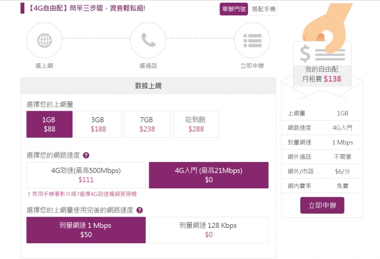Click the phone icon for 選通話 step
The width and height of the screenshot is (380, 259).
coord(148,40)
